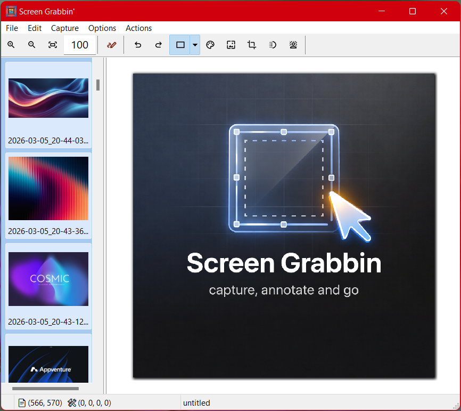Click the selection tools icon in the status bar
This screenshot has height=411, width=461.
[x=72, y=402]
